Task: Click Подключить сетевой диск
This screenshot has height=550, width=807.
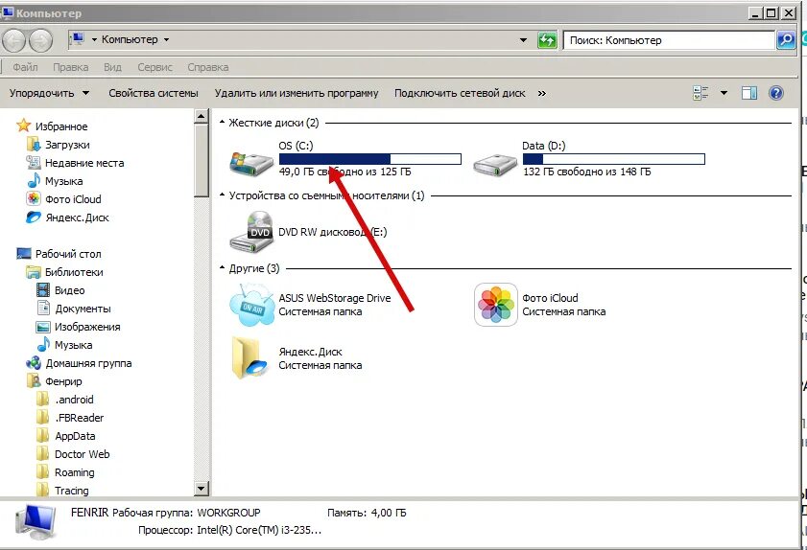Action: click(x=460, y=93)
